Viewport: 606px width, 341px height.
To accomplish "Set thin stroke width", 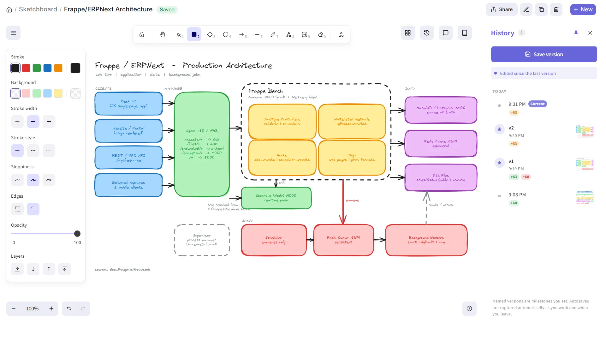I will pyautogui.click(x=17, y=122).
